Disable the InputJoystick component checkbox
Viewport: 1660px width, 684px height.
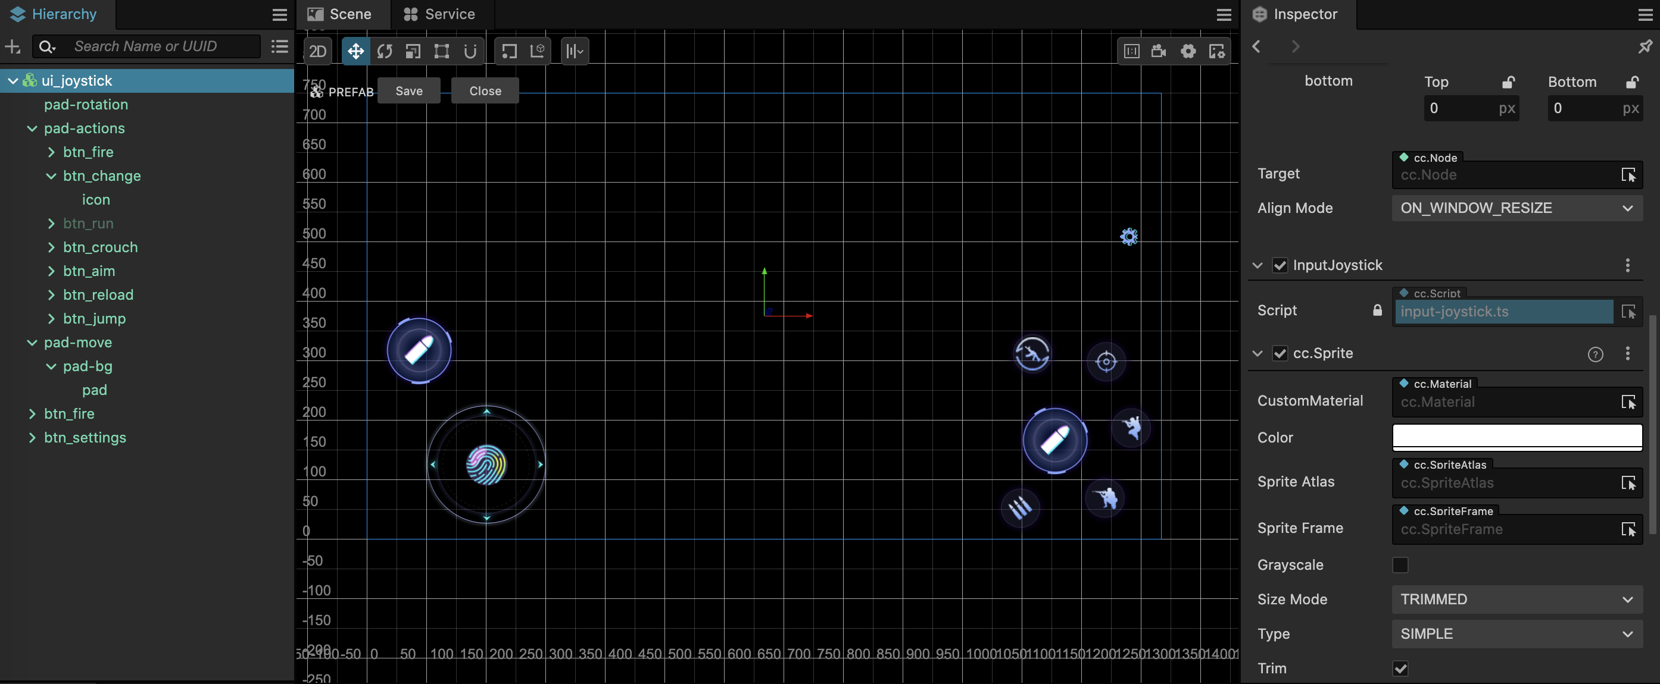tap(1280, 265)
